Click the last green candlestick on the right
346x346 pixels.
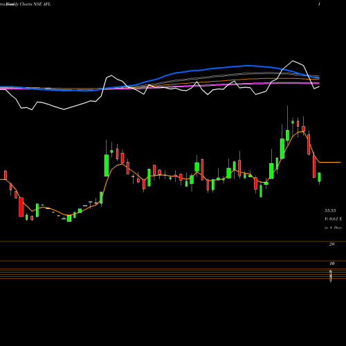click(320, 177)
